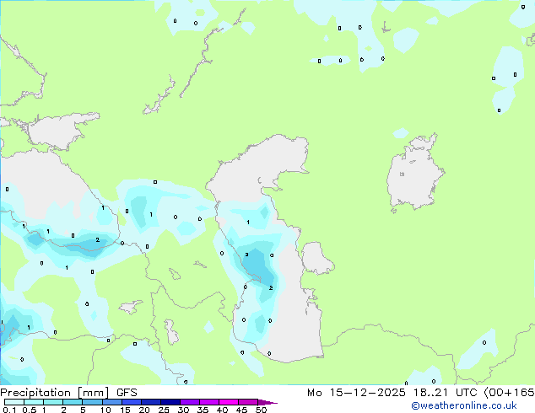Click the 'Precipitation [mm]' legend title
The width and height of the screenshot is (535, 413).
click(54, 392)
